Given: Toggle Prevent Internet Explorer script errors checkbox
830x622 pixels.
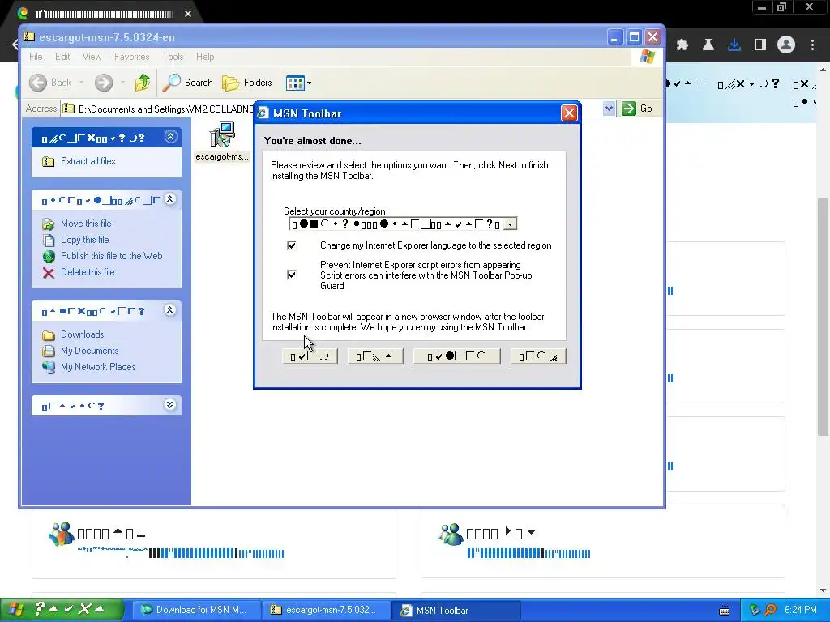Looking at the screenshot, I should [x=292, y=275].
